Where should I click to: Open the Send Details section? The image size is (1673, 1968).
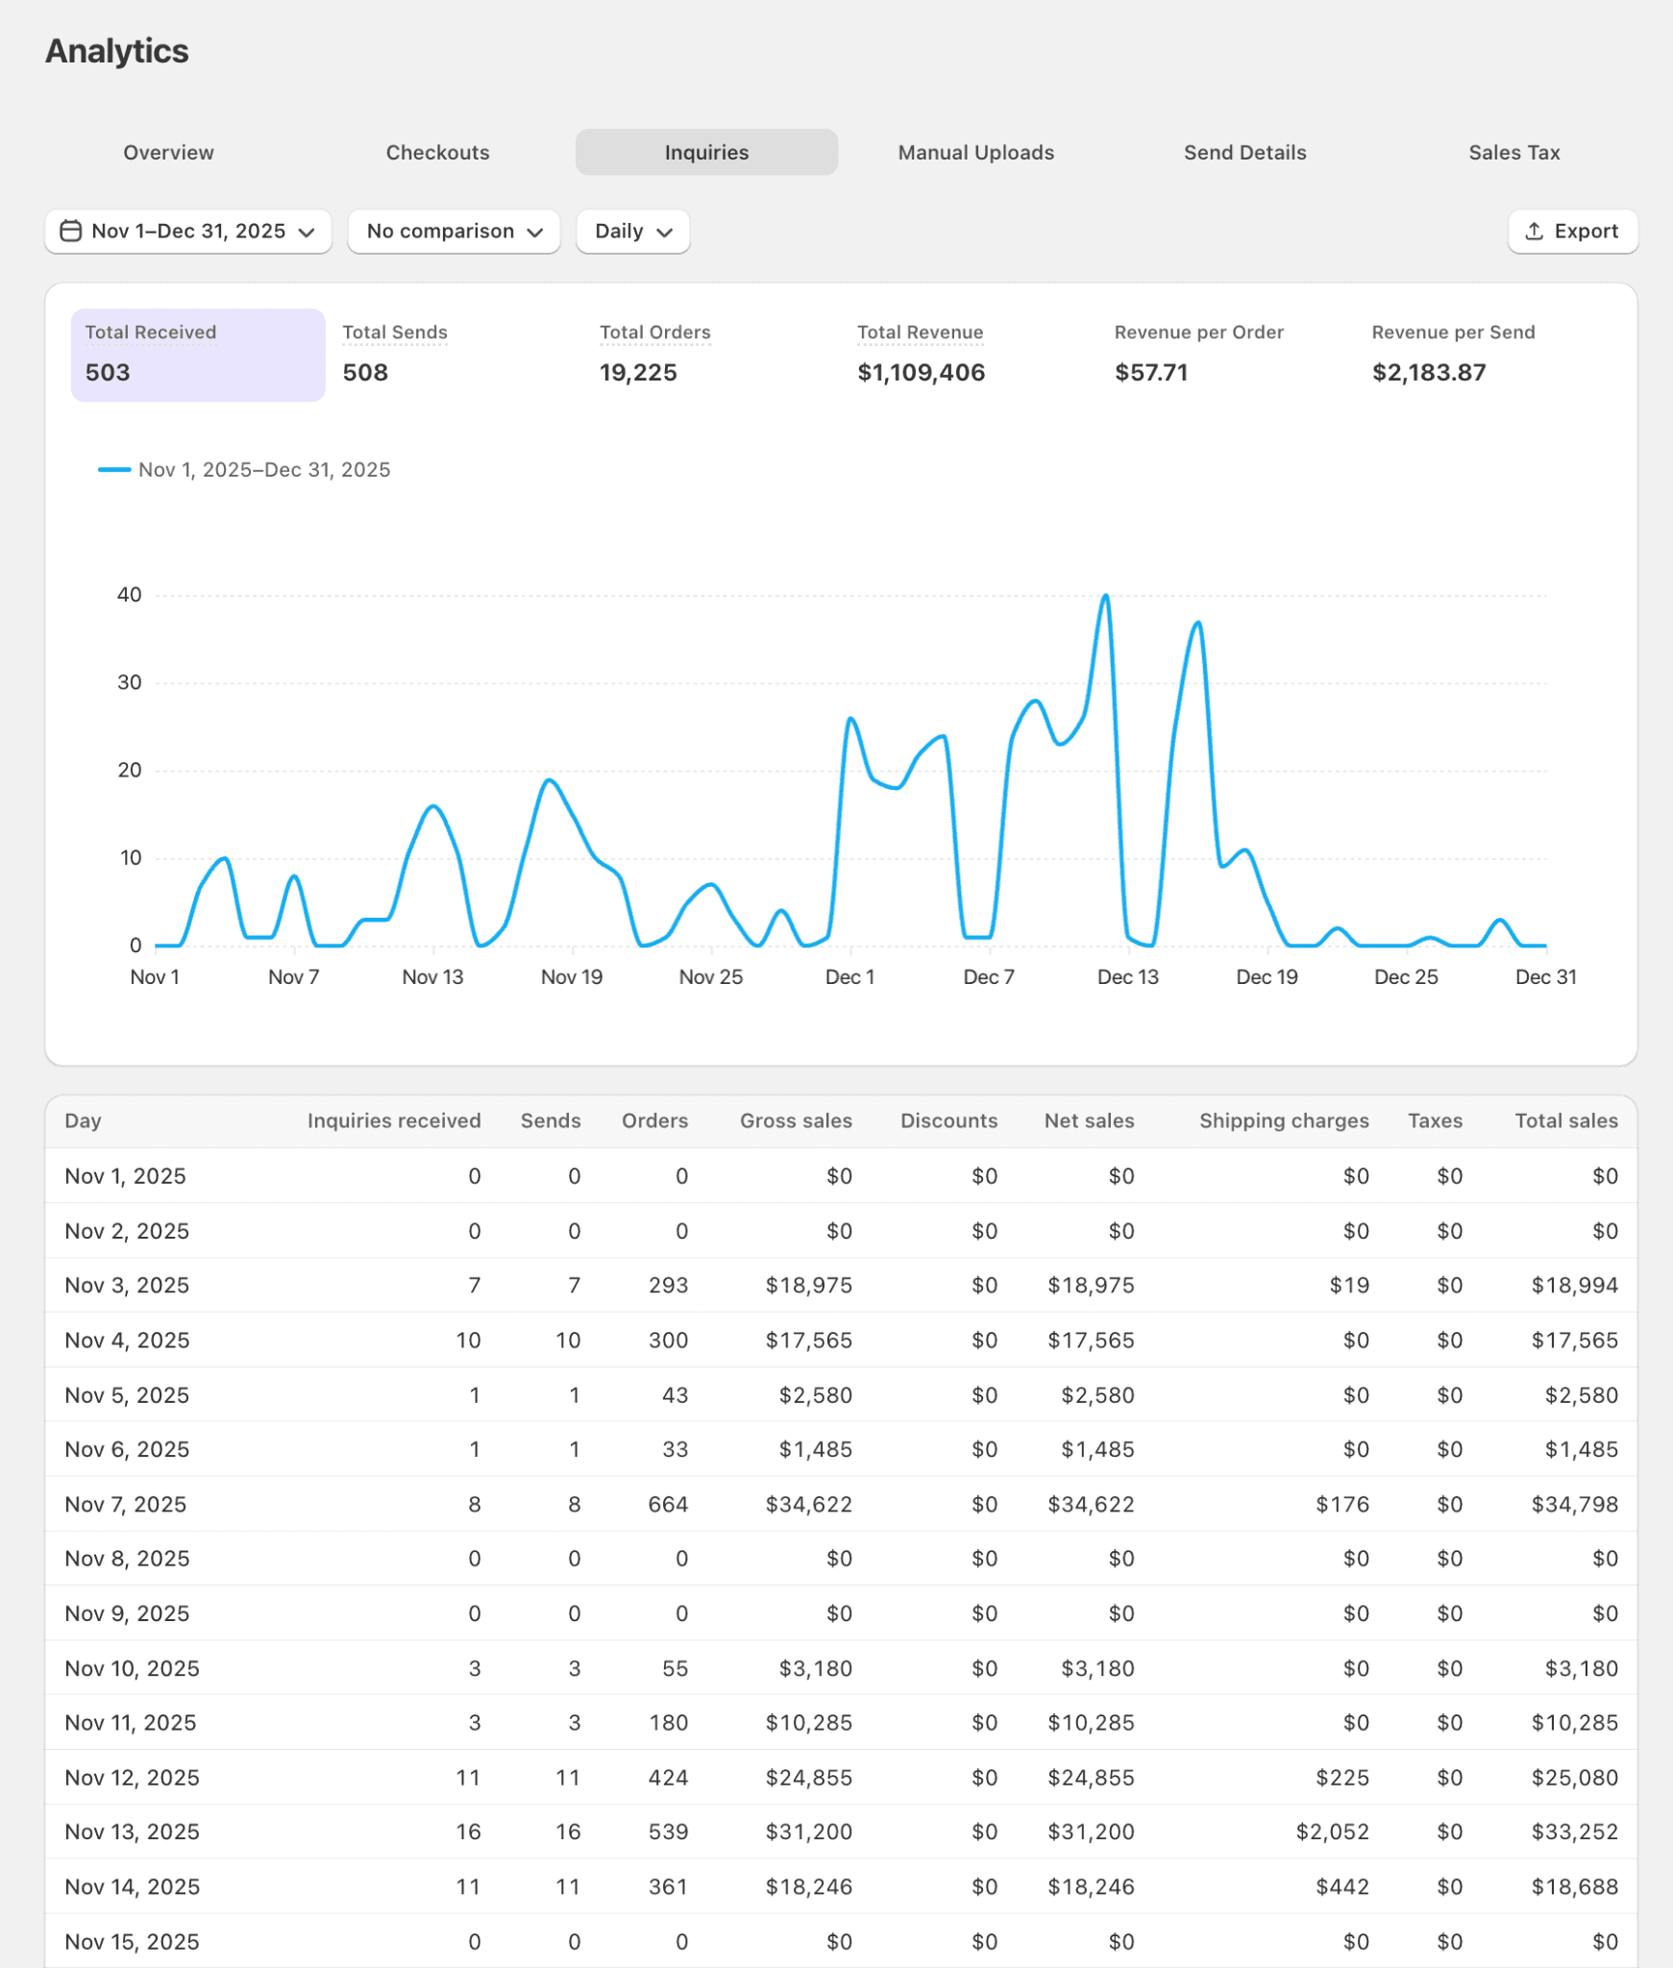[x=1244, y=152]
